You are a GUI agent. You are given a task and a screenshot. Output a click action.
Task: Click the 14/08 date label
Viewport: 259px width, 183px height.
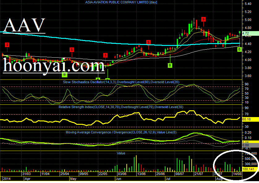click(x=237, y=174)
